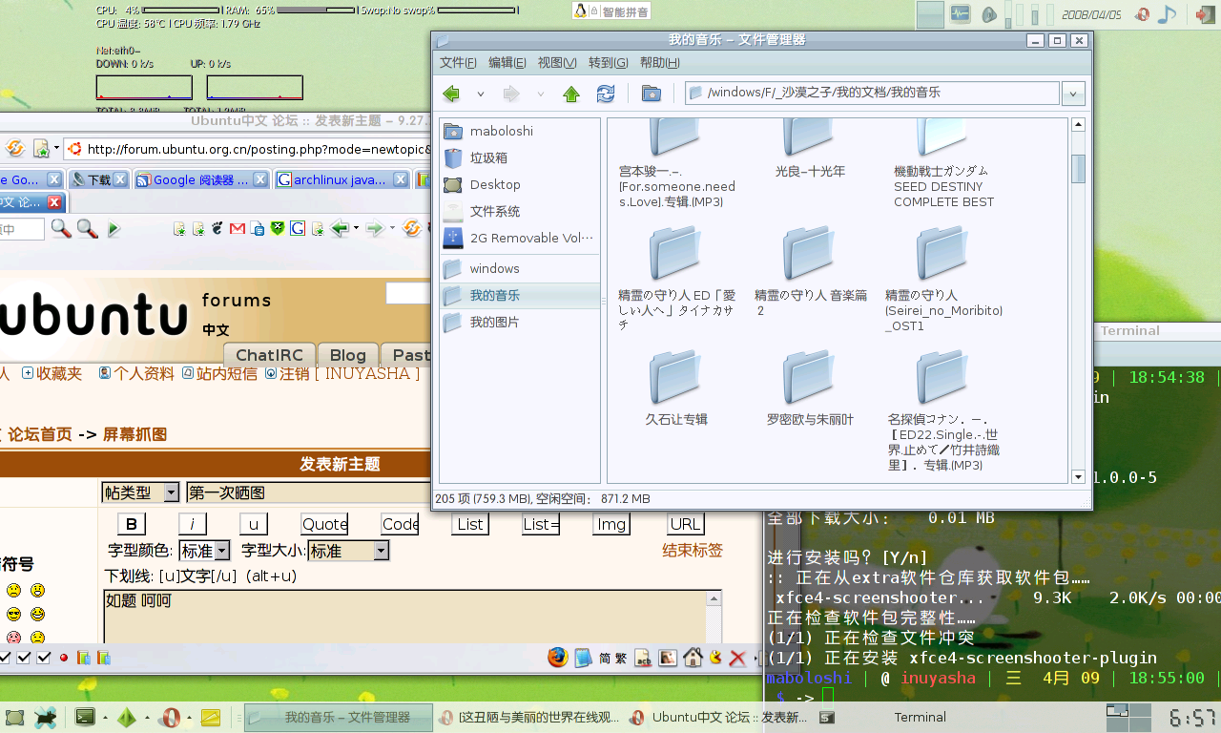Open the 个人资料 forum link

(136, 374)
